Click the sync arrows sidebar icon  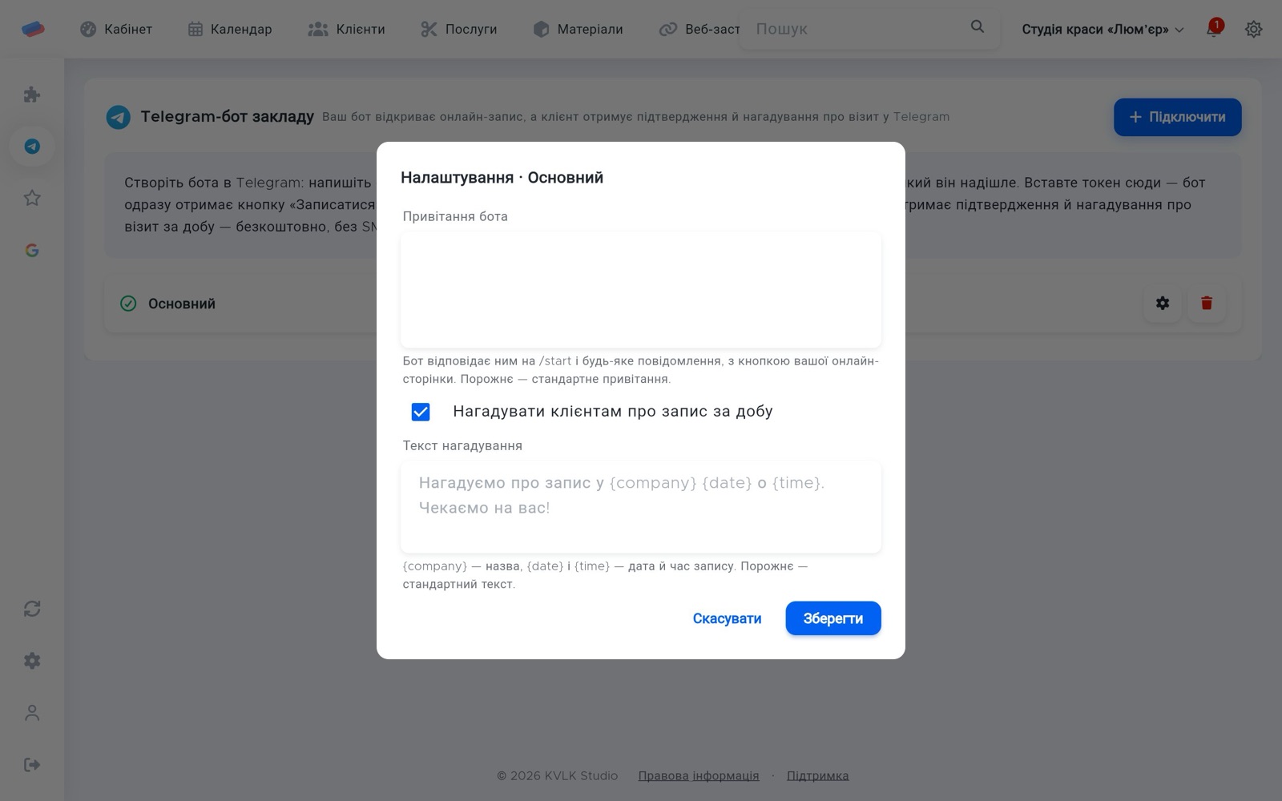pos(32,609)
